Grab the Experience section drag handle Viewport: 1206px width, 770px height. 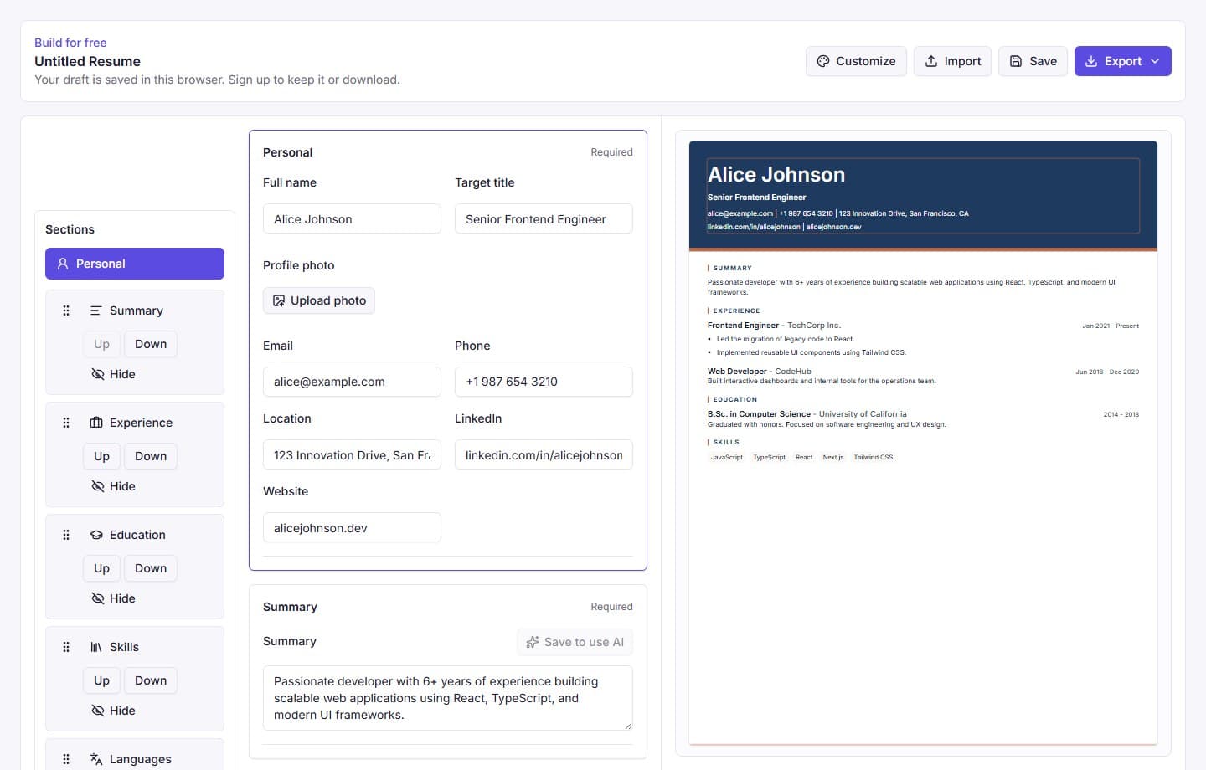tap(66, 423)
